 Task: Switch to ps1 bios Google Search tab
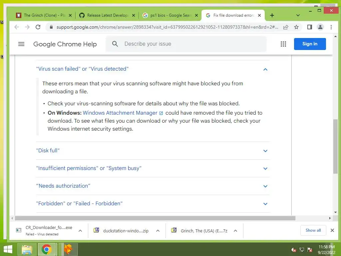(x=170, y=15)
